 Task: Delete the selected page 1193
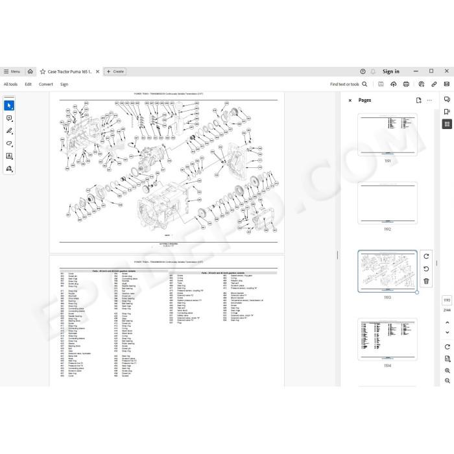tap(426, 281)
